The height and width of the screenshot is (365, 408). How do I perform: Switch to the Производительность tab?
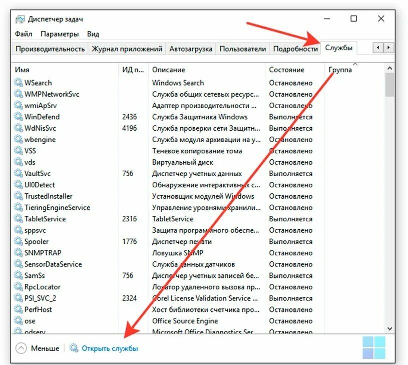click(x=50, y=49)
